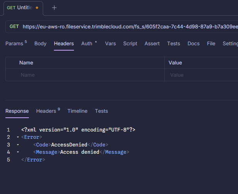Viewport: 238px width, 194px height.
Task: Open the Script tab
Action: coord(130,43)
